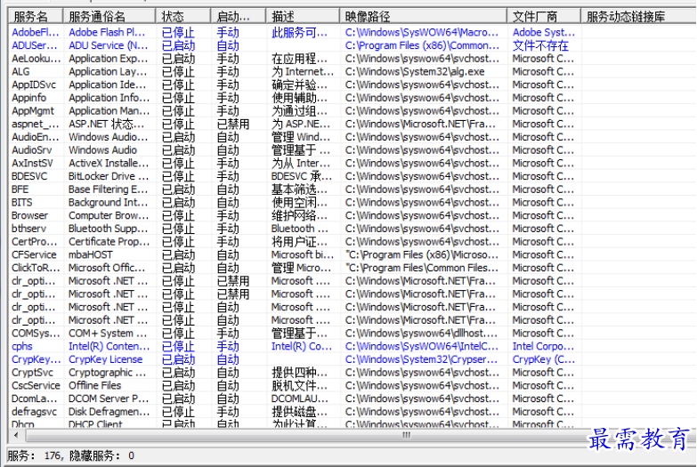This screenshot has width=697, height=467.
Task: Click the Adobe Flash Pl... display name
Action: tap(107, 32)
